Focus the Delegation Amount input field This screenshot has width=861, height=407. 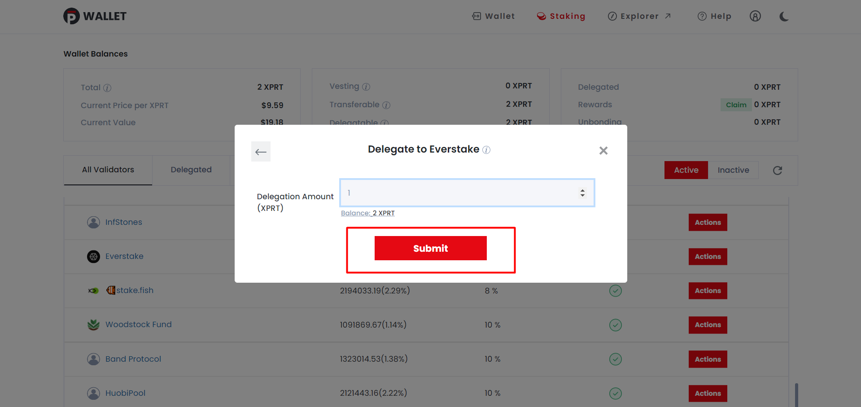(x=467, y=193)
